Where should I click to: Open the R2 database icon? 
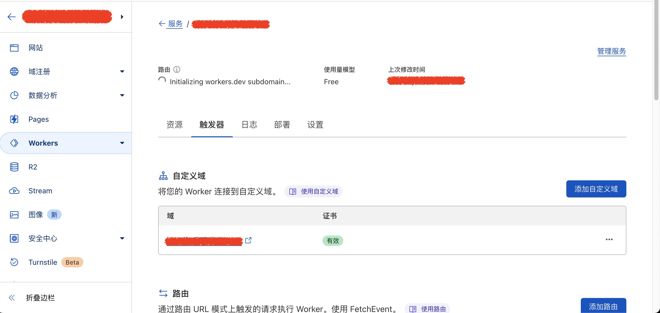tap(14, 167)
